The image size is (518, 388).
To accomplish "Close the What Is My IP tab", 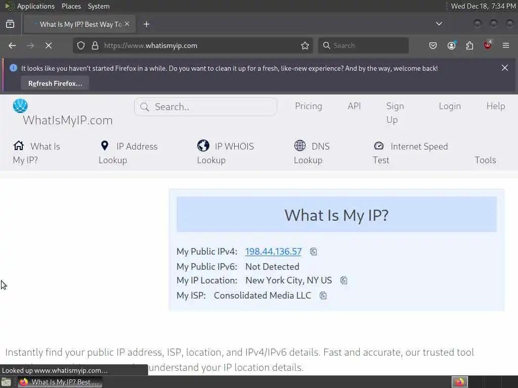I will pyautogui.click(x=127, y=24).
